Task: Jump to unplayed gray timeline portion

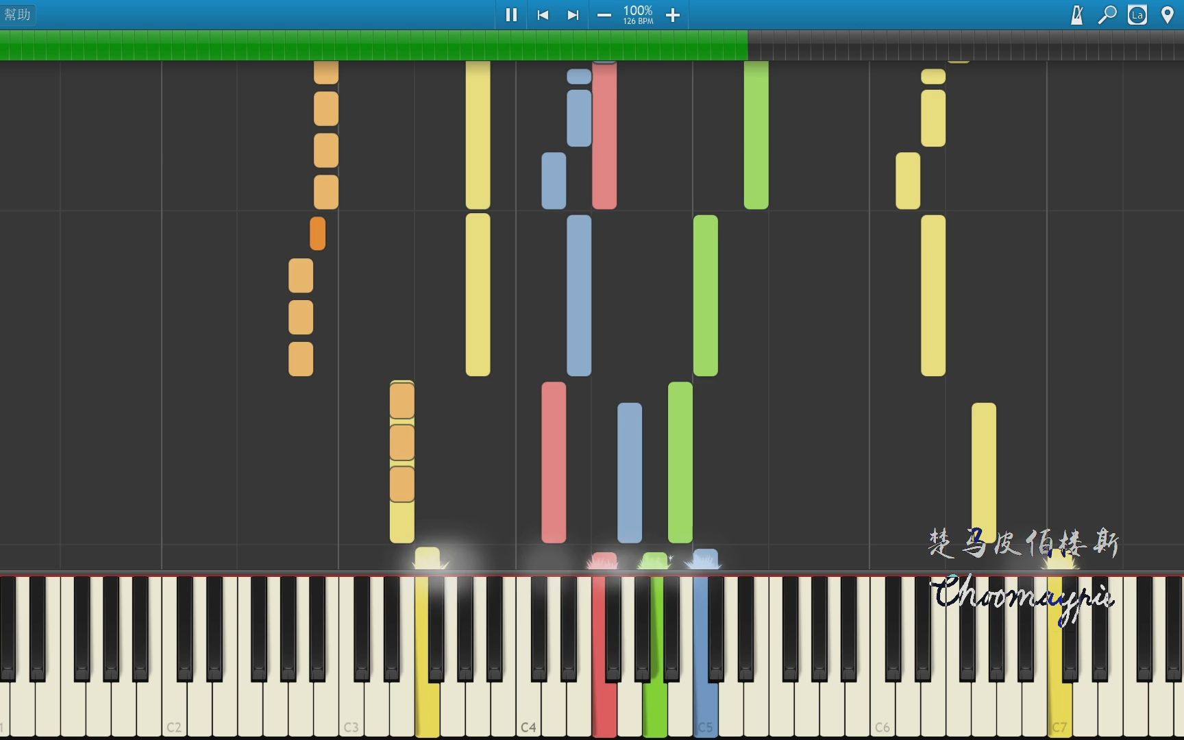Action: [x=965, y=45]
